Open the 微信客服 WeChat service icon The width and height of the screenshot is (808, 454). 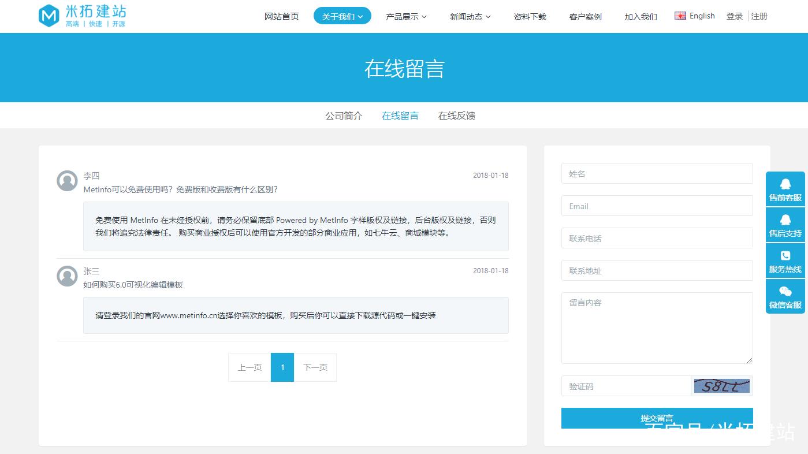click(785, 296)
